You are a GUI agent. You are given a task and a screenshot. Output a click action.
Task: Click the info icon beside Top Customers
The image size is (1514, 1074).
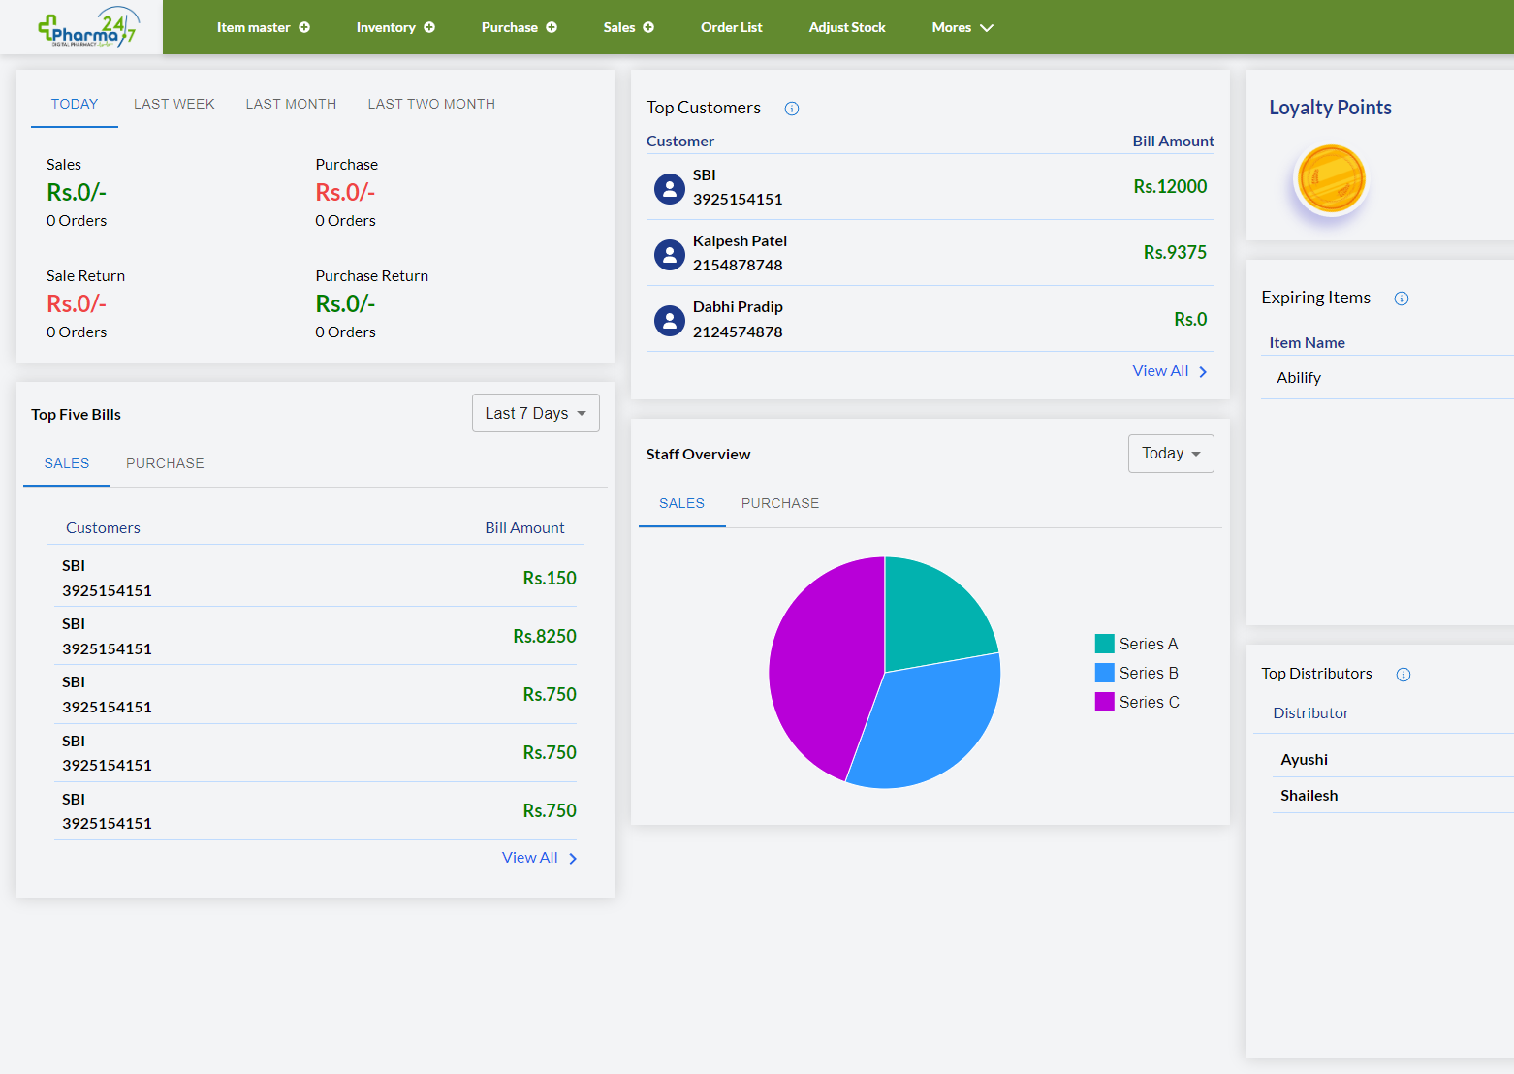point(792,109)
